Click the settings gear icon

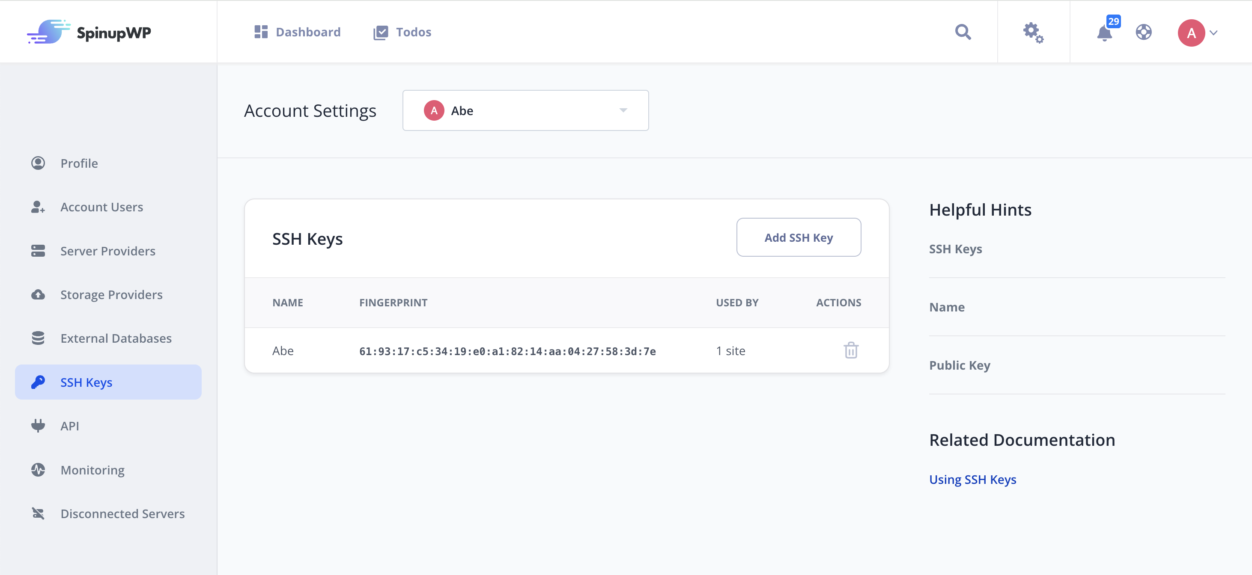(1034, 33)
